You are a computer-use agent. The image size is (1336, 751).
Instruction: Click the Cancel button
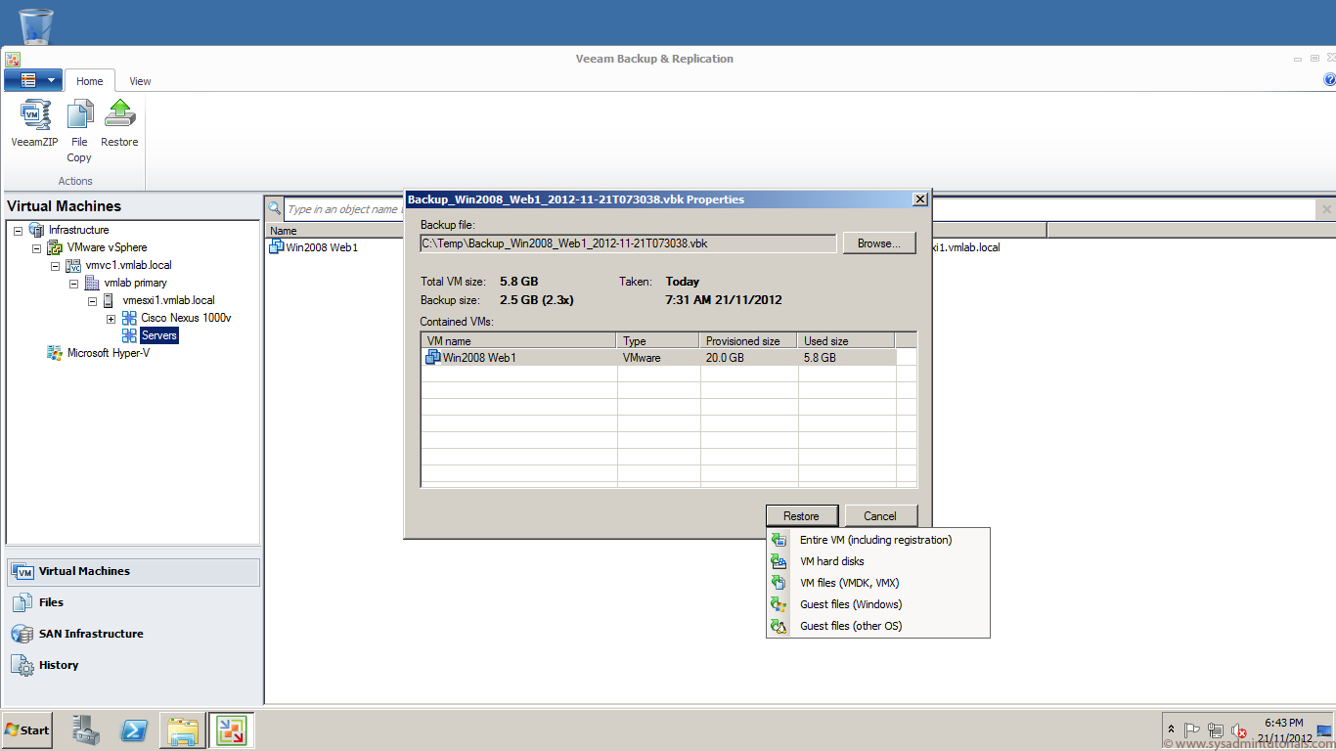click(x=880, y=516)
